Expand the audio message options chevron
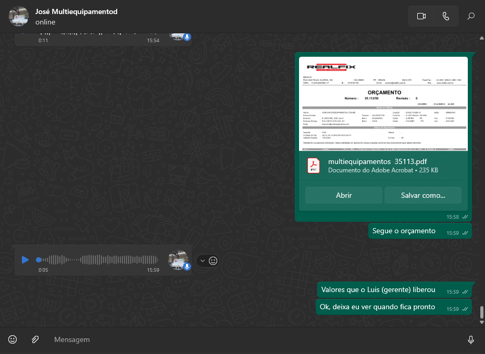The image size is (485, 354). (x=203, y=261)
